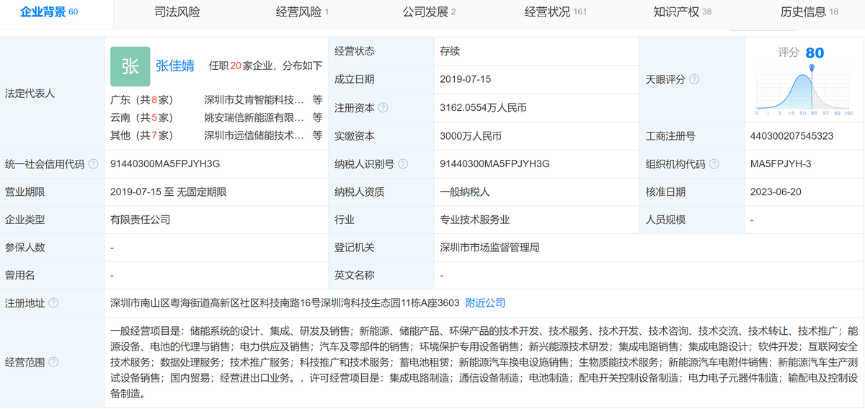Click the 2019-07-15 至 无固定期限 value
The image size is (865, 409).
tap(169, 192)
